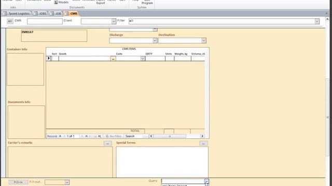Image resolution: width=332 pixels, height=186 pixels.
Task: Open the Query dropdown arrow
Action: (x=206, y=181)
